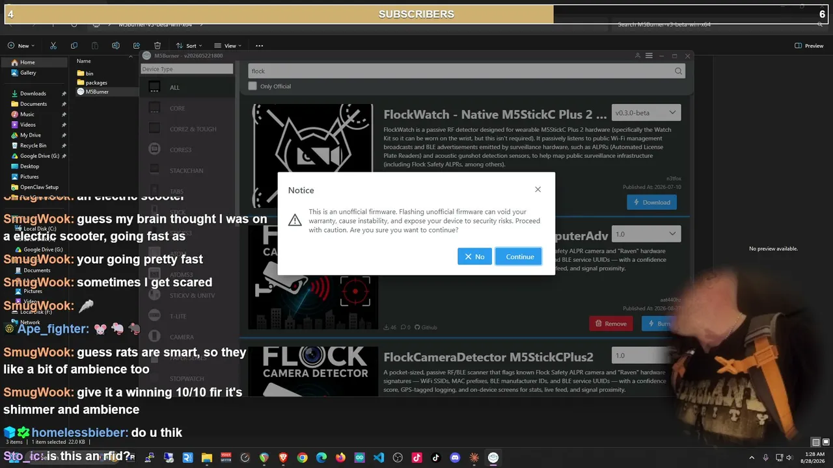Open M5Burner from the taskbar
The height and width of the screenshot is (468, 833).
493,458
